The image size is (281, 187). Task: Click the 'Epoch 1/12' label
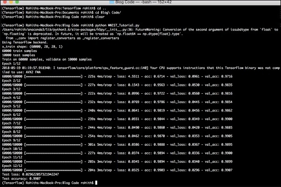click(x=11, y=64)
